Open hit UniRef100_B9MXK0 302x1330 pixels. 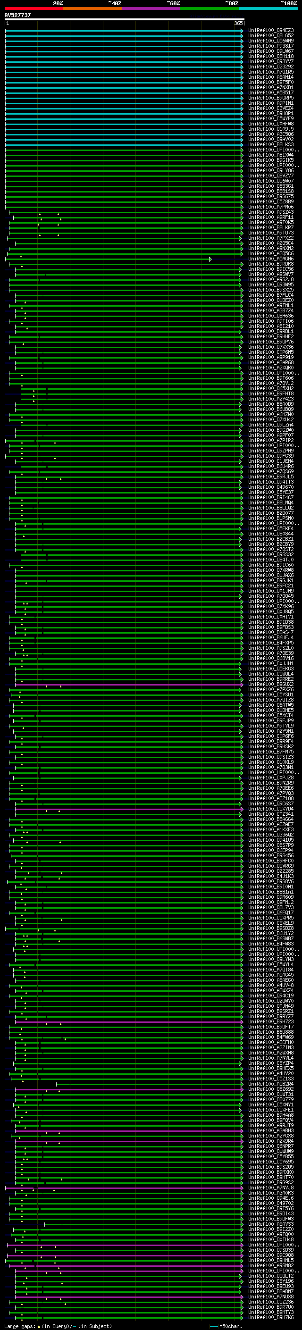(x=271, y=1172)
